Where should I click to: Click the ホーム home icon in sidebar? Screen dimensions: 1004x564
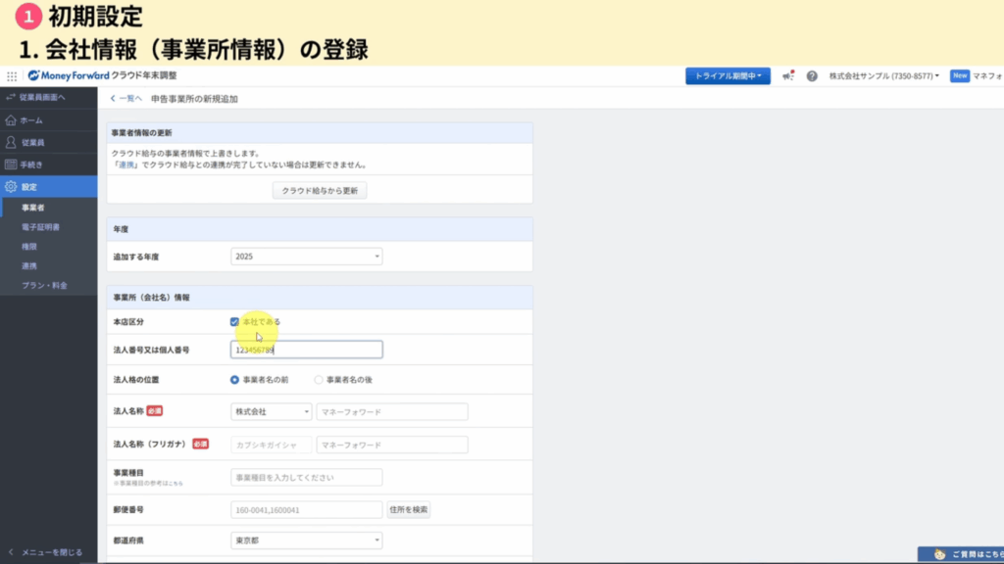12,119
